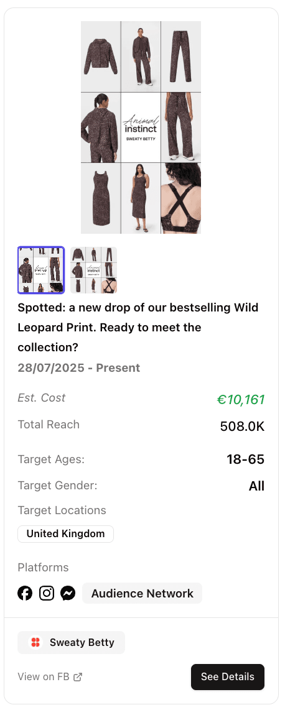Click the red Sweaty Betty brand logo icon
285x710 pixels.
point(35,642)
